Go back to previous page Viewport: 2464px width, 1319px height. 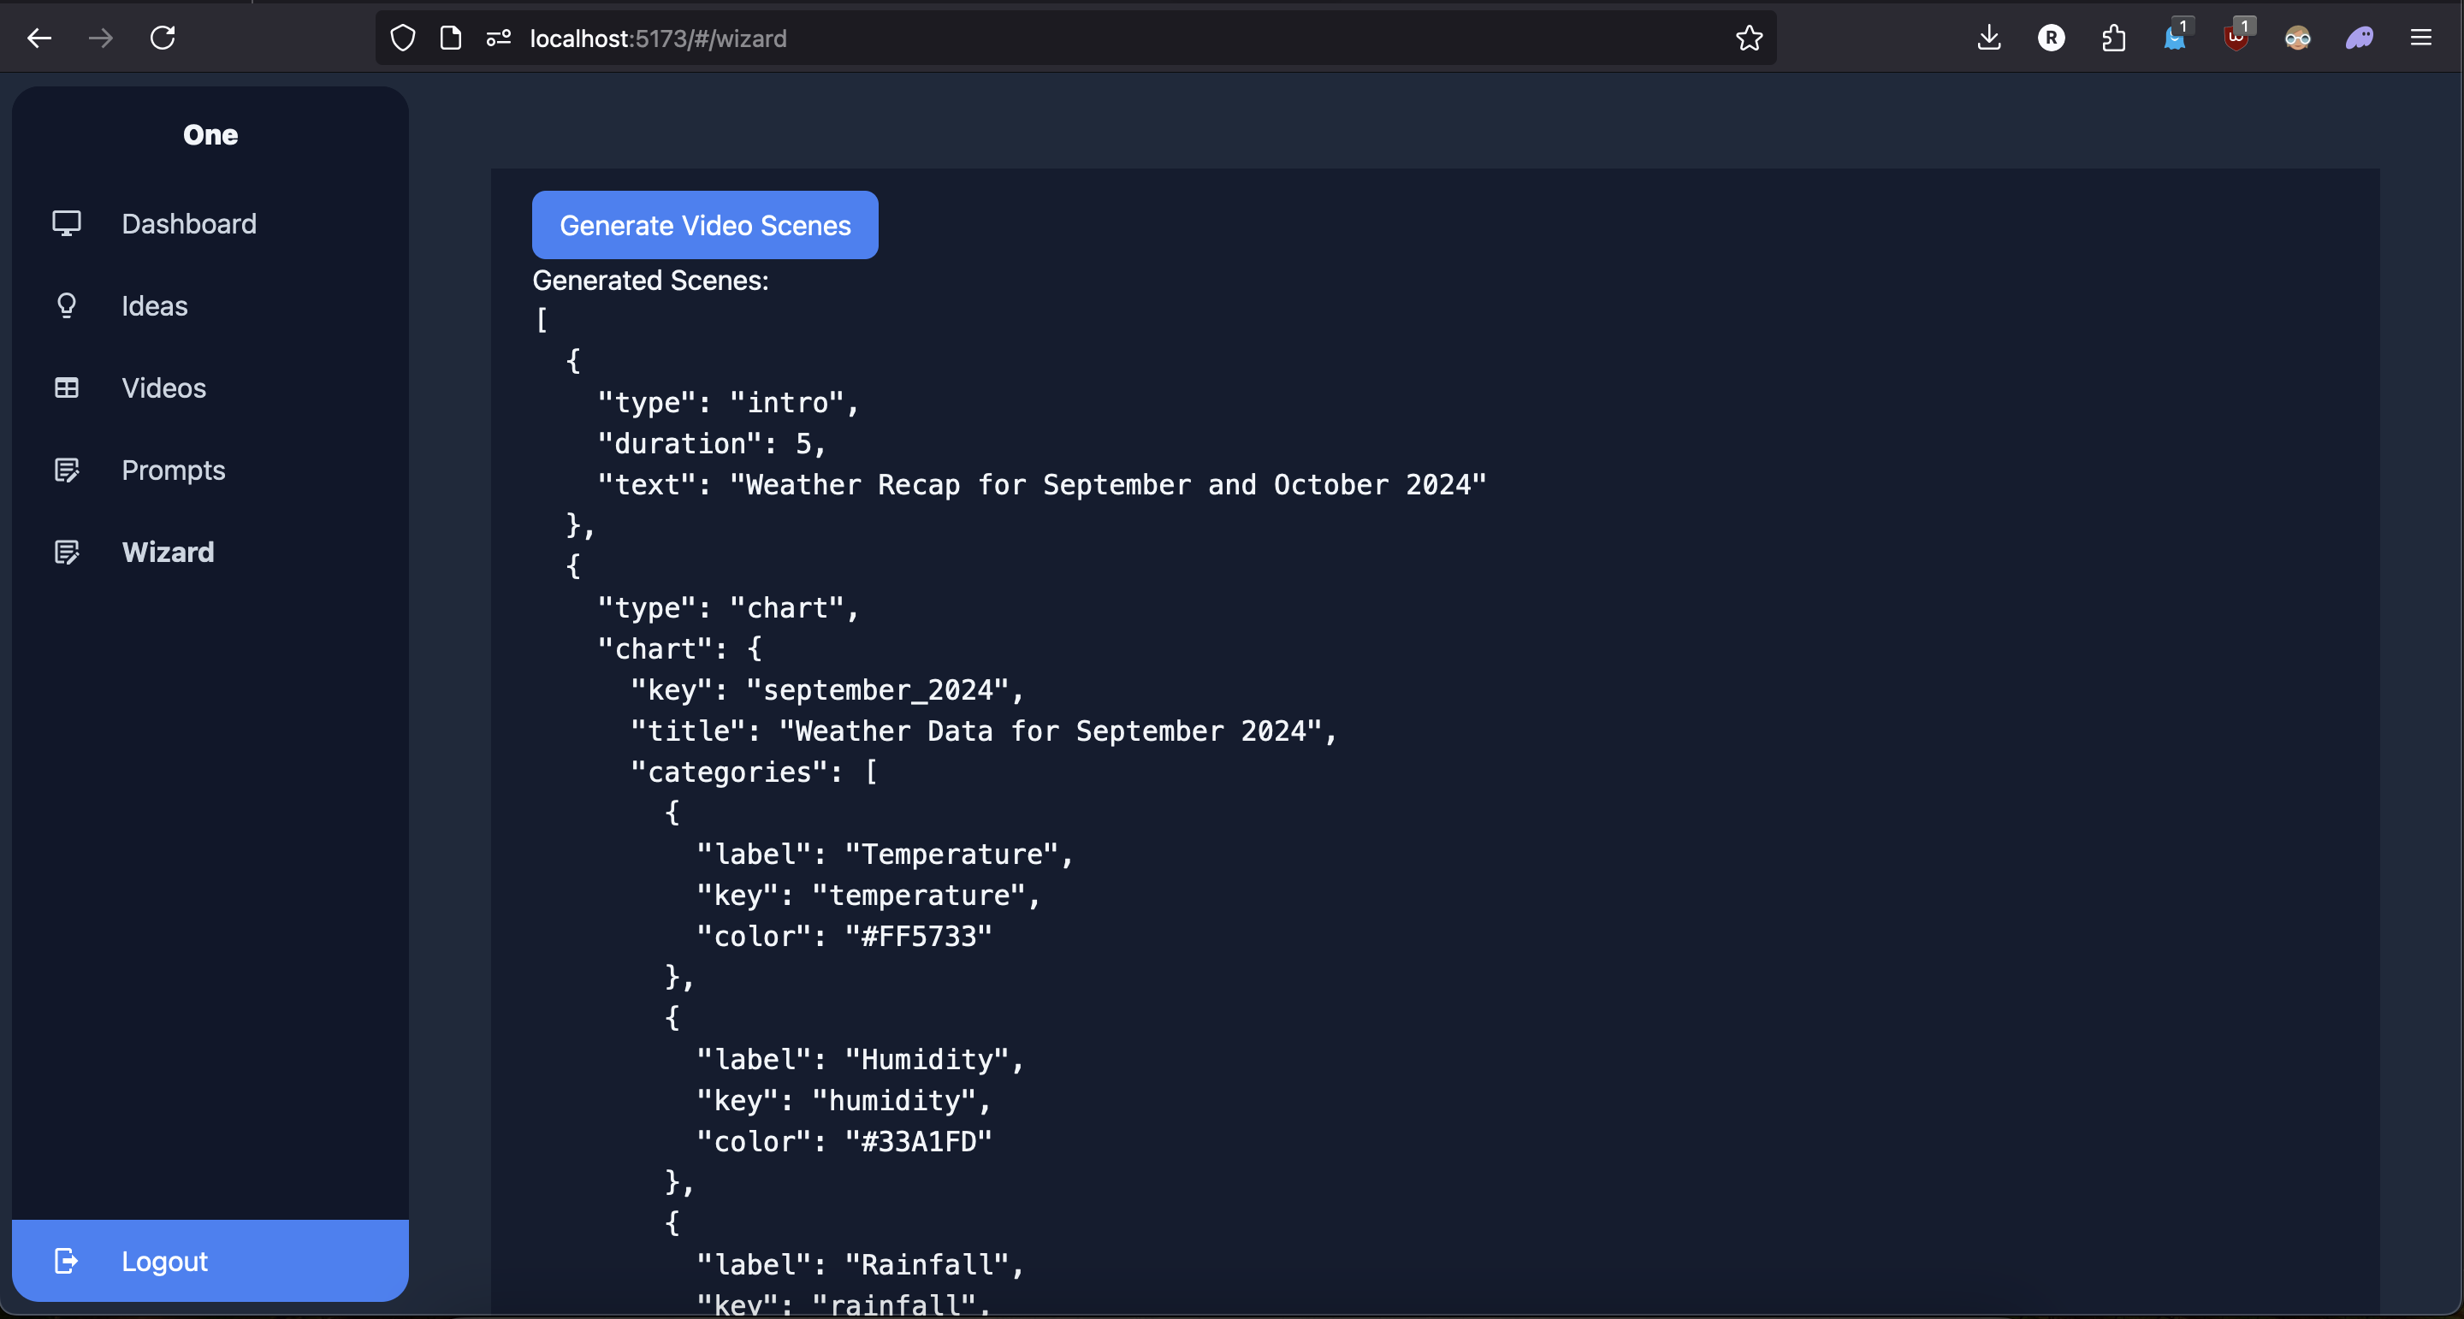(x=39, y=38)
